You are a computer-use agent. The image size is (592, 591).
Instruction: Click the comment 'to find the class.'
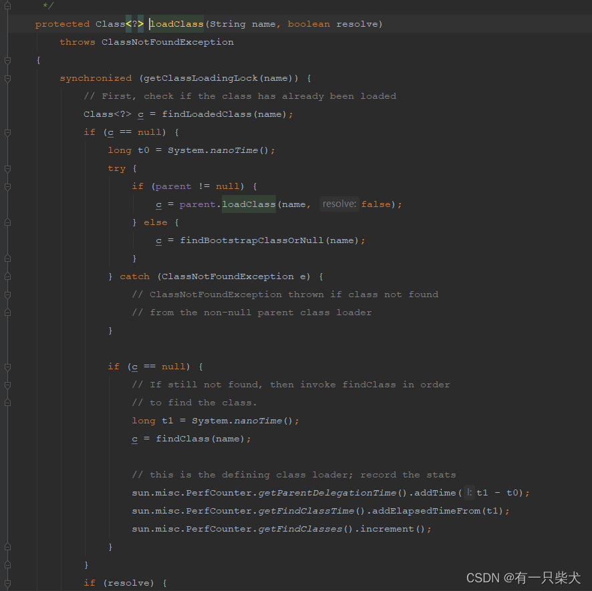tap(204, 403)
